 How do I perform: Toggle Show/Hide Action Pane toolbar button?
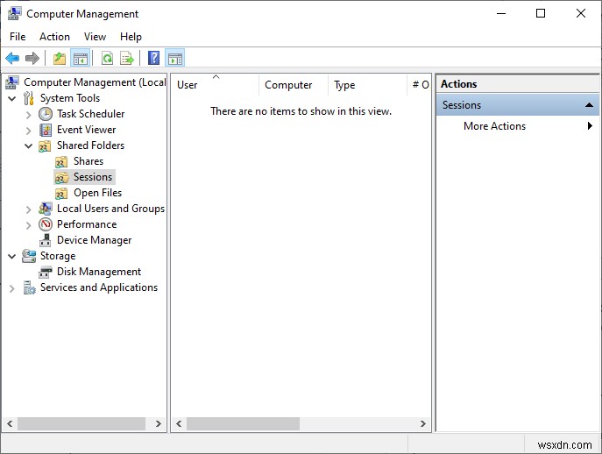click(175, 59)
